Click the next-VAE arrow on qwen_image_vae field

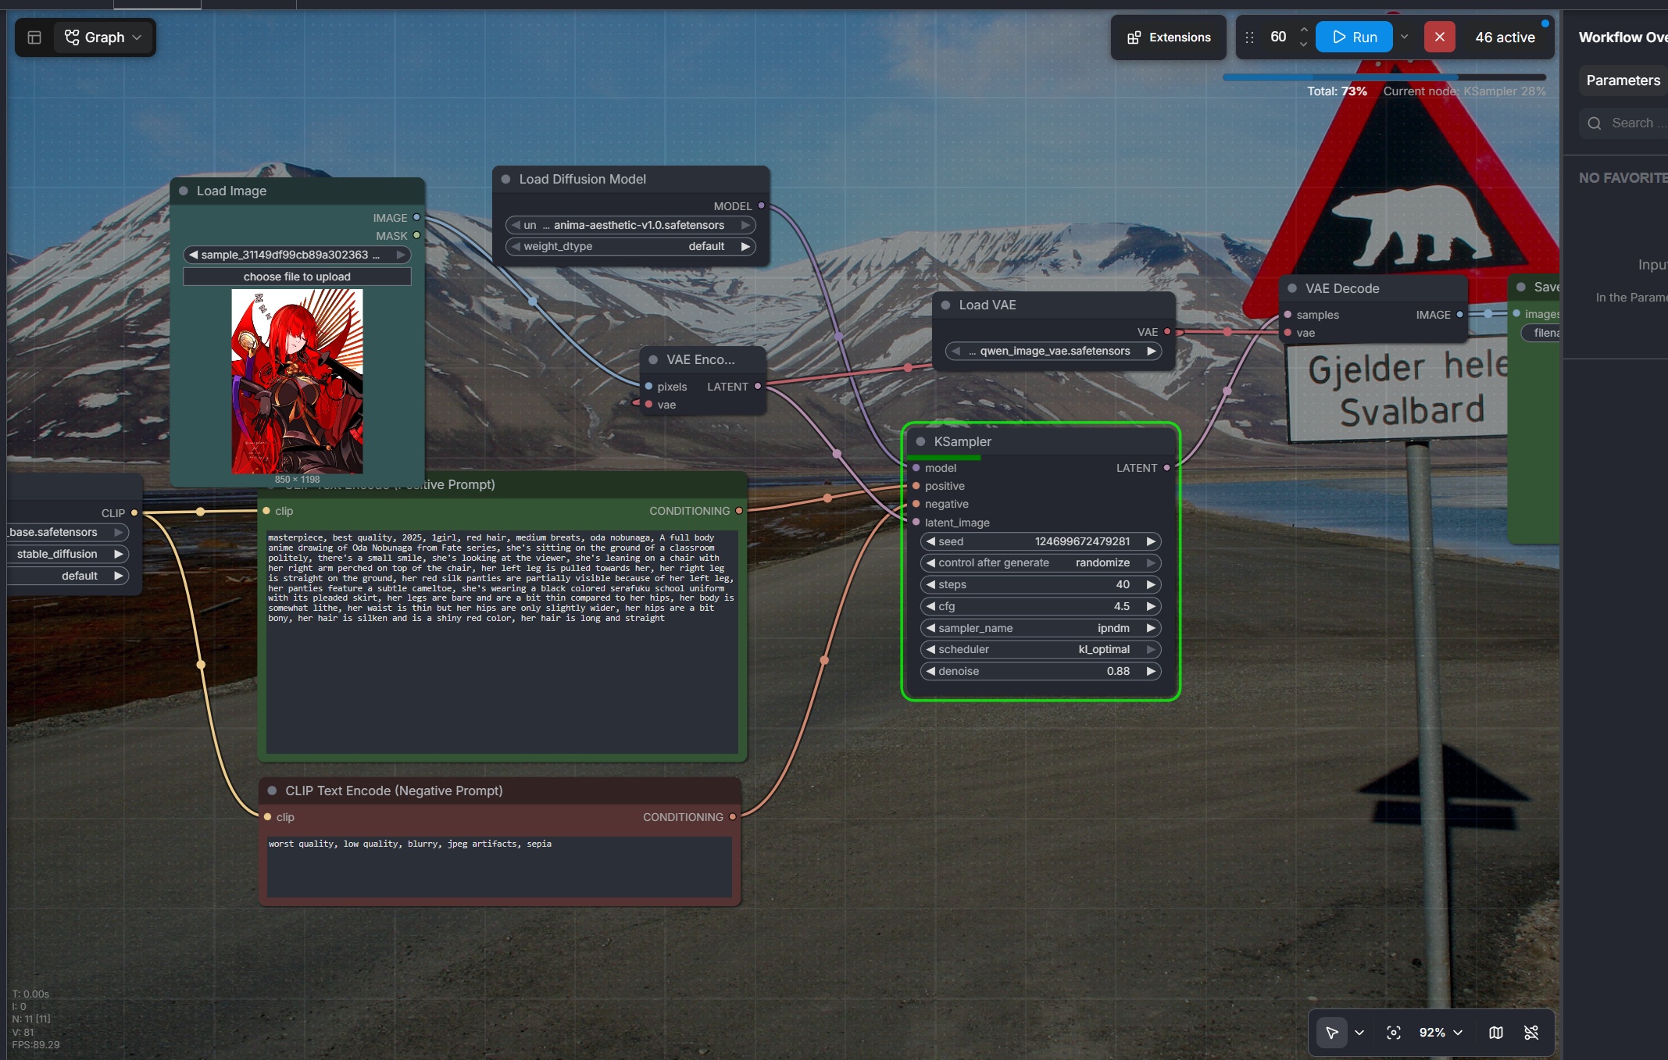pos(1152,351)
